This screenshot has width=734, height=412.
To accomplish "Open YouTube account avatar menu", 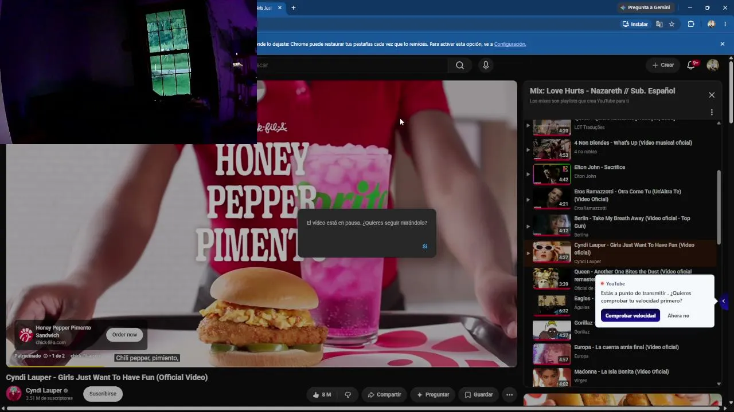I will point(713,65).
